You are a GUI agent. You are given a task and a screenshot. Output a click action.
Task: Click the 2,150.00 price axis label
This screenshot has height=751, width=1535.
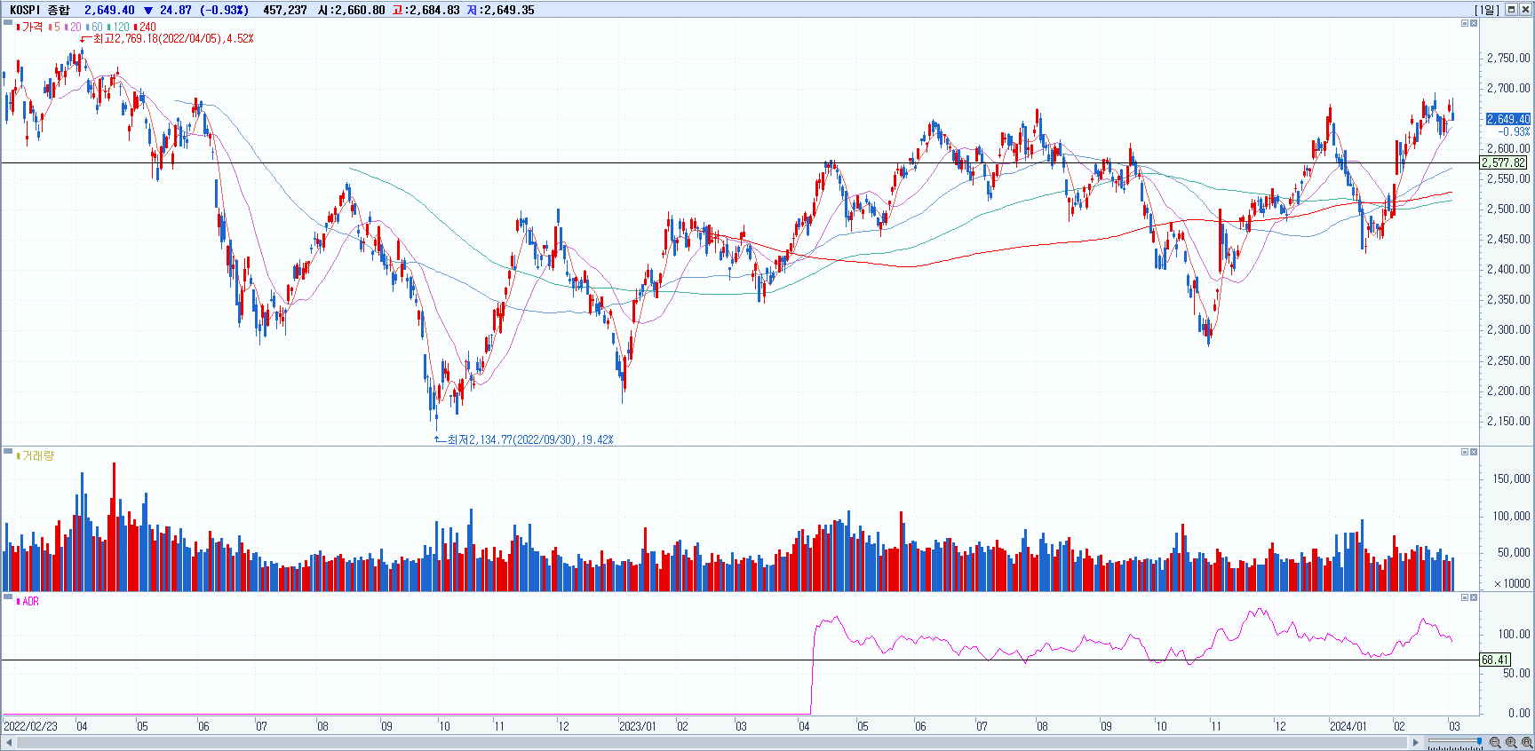point(1508,421)
